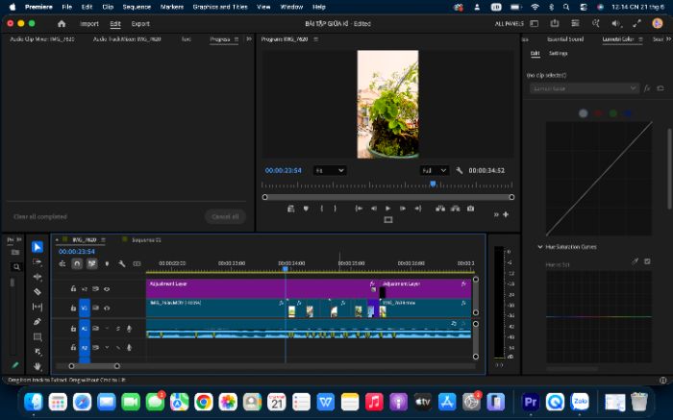The width and height of the screenshot is (673, 420).
Task: Solo the A1 audio track
Action: 117,329
